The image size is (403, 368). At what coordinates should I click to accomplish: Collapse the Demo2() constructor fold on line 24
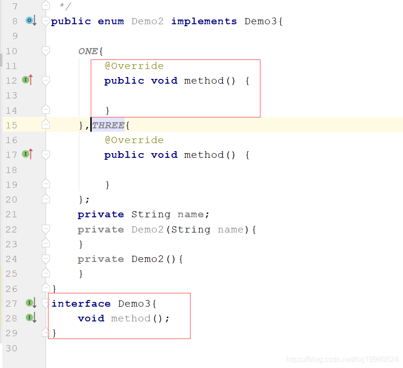(x=46, y=259)
